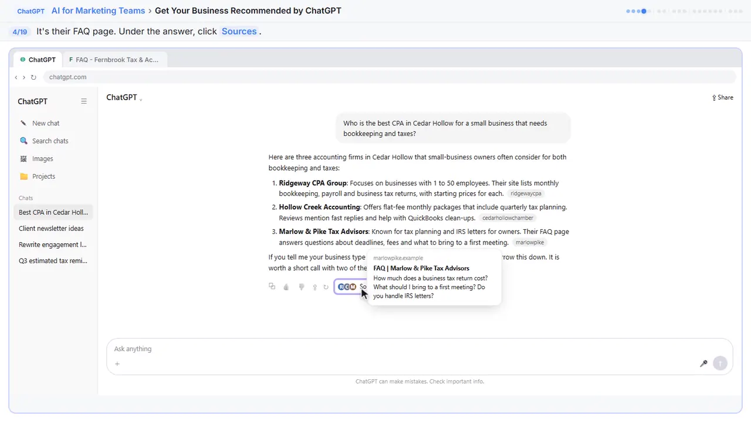
Task: Click the share-upload icon under the answer
Action: (x=315, y=287)
